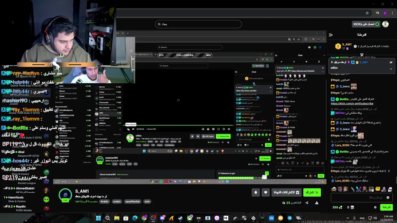Screen dimensions: 397x223
Task: Click the chat scrollbar at right edge
Action: [396, 180]
